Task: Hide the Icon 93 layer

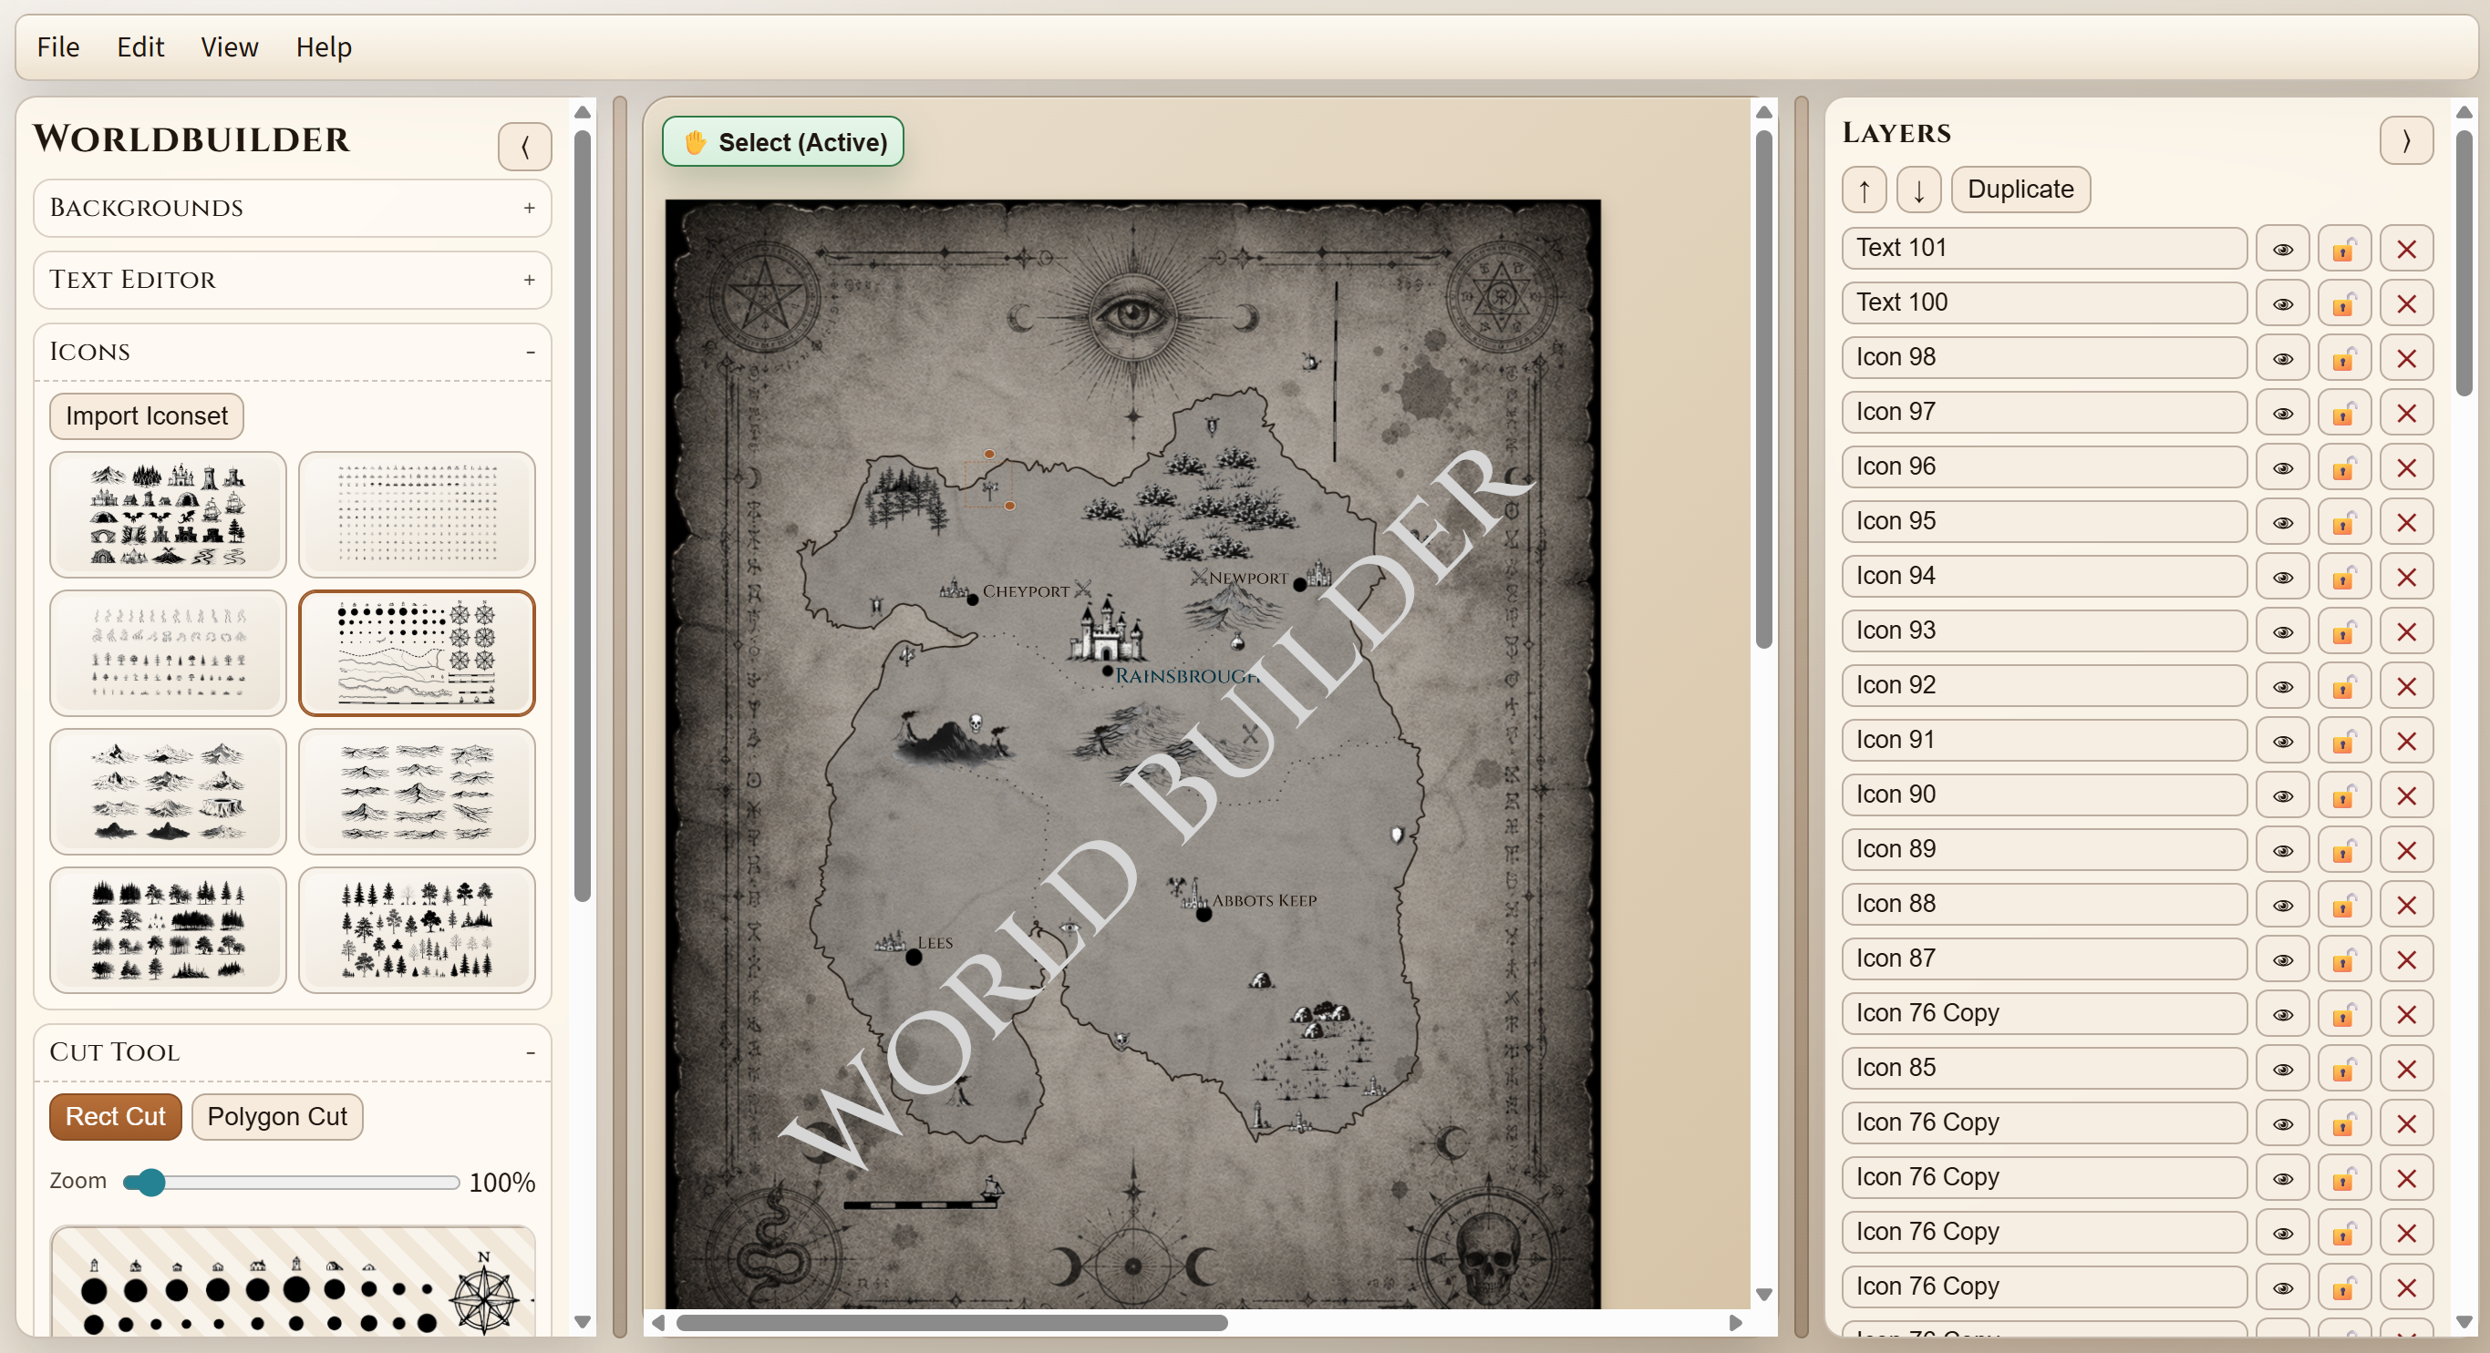Action: coord(2282,631)
